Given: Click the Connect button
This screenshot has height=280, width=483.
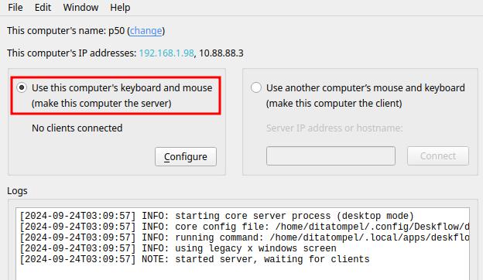Looking at the screenshot, I should [x=438, y=156].
